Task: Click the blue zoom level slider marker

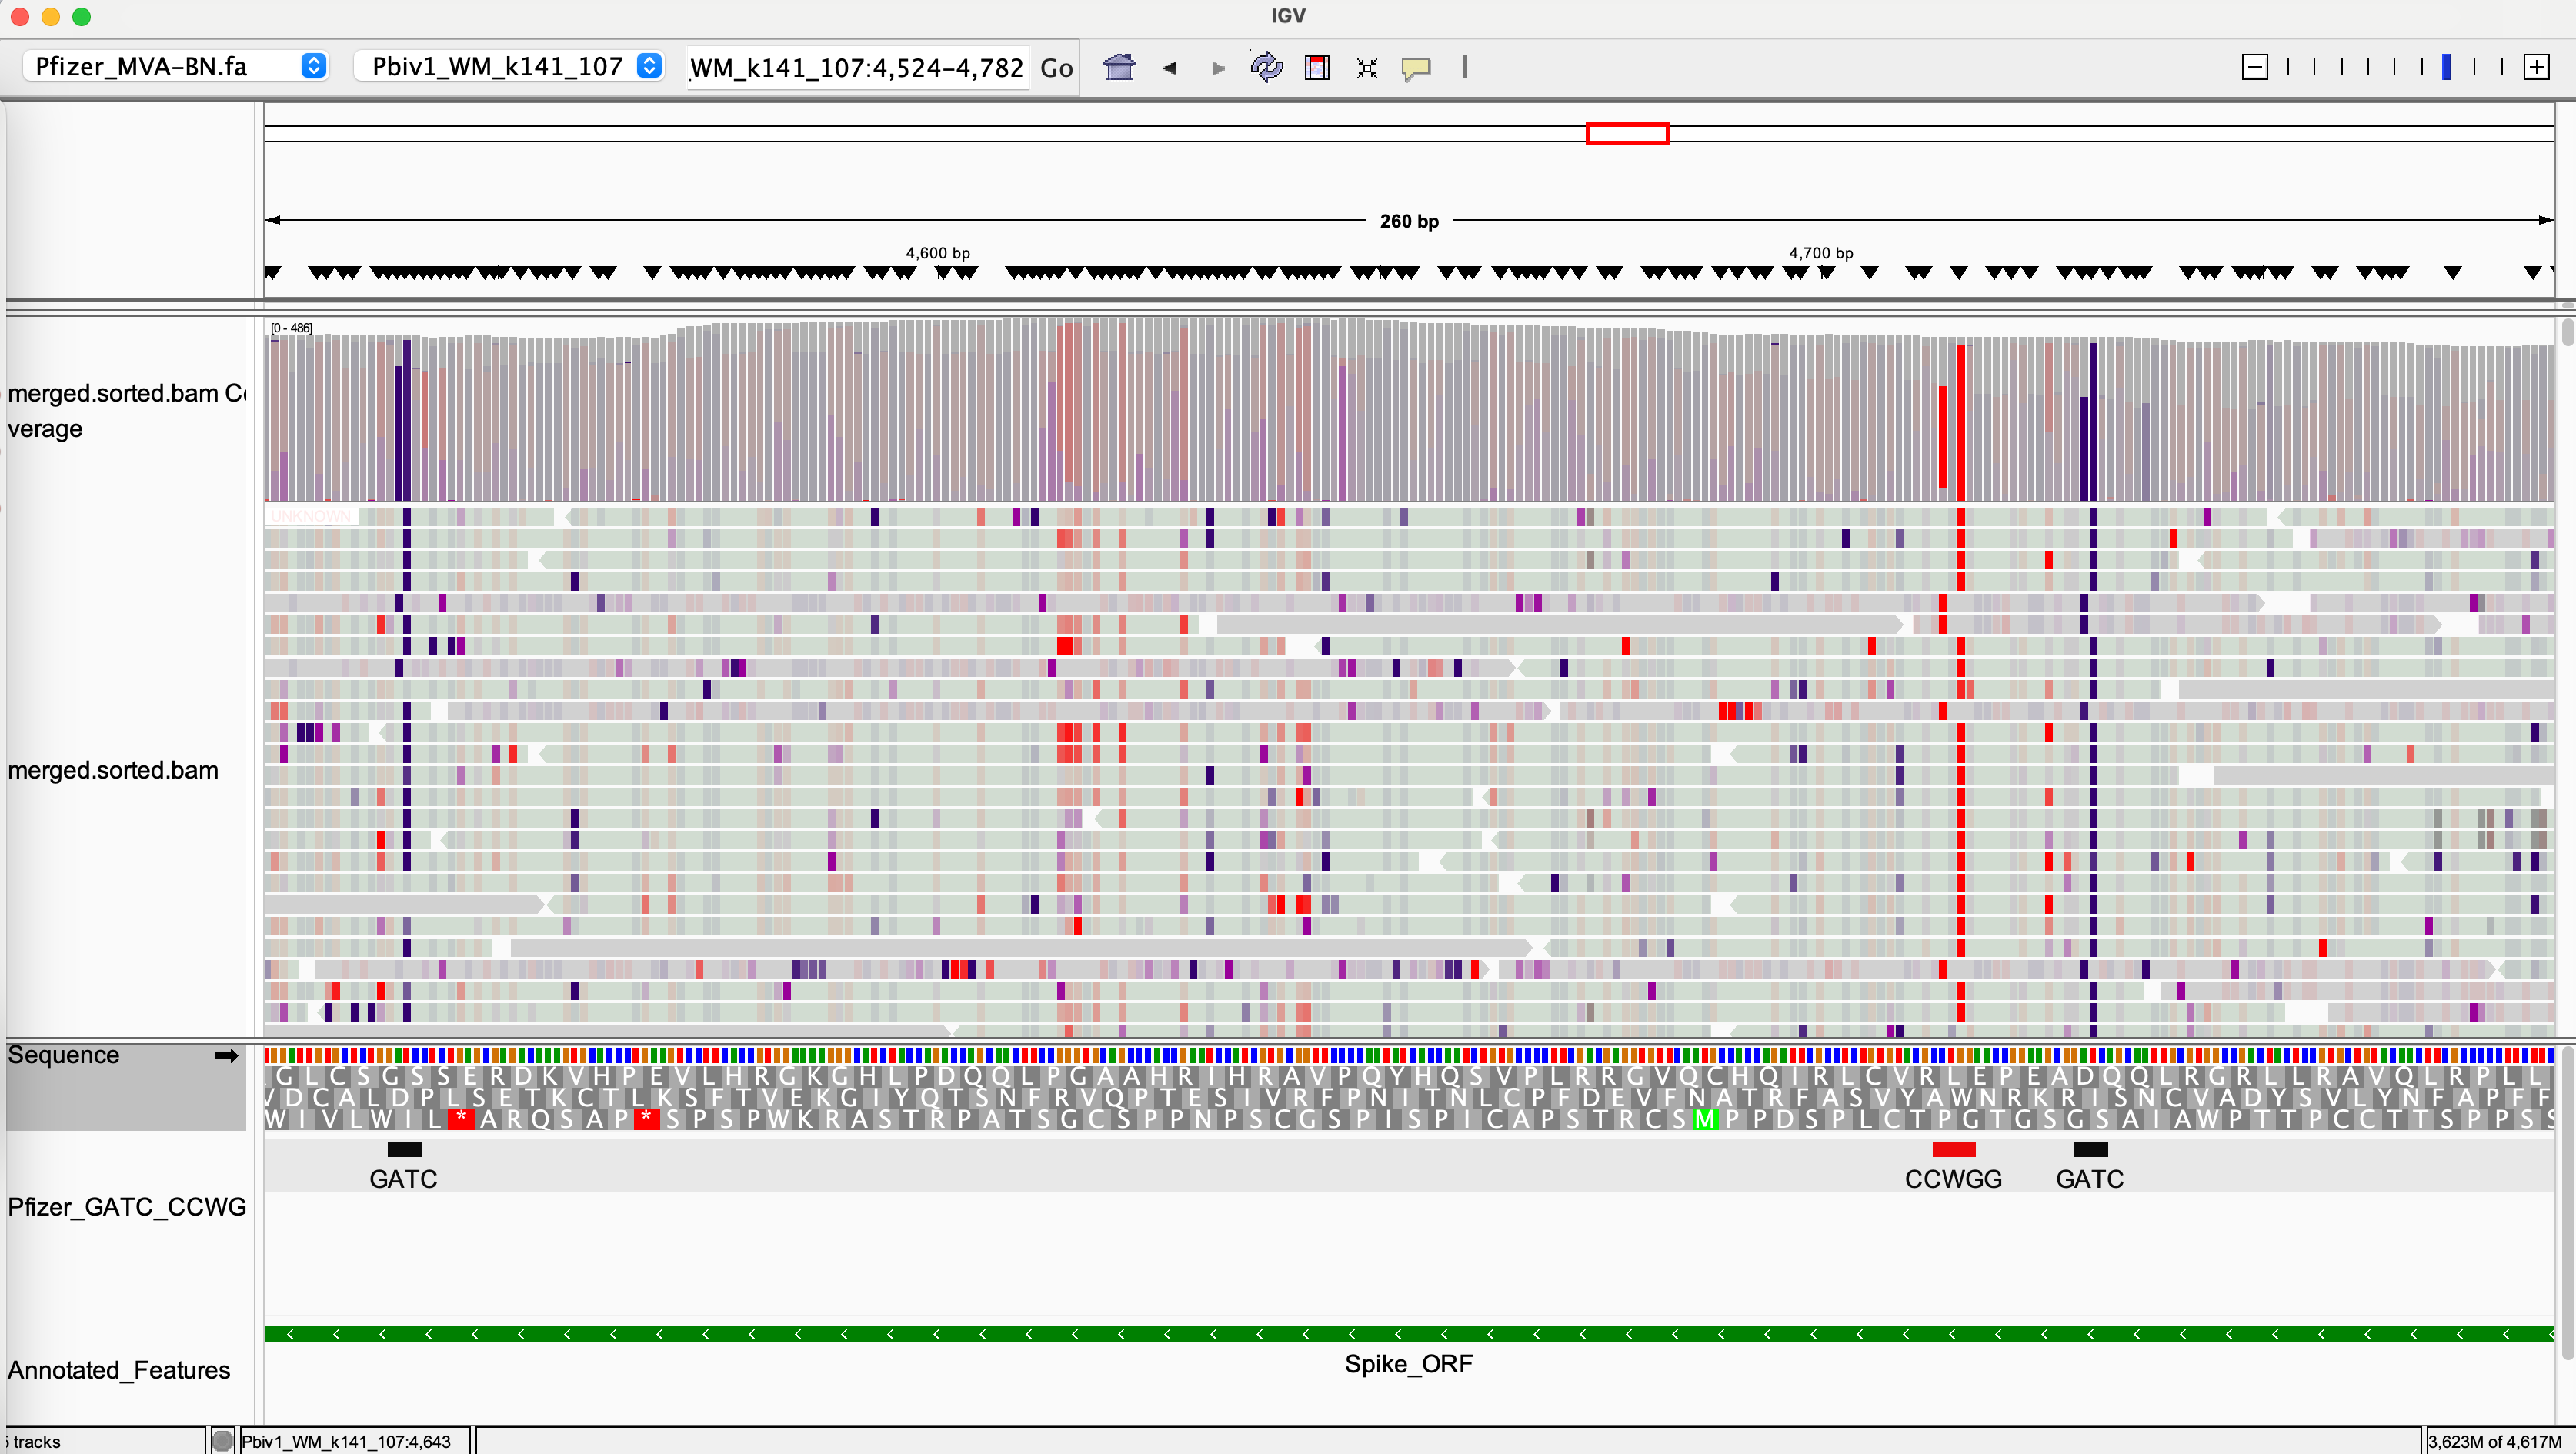Action: 2446,67
